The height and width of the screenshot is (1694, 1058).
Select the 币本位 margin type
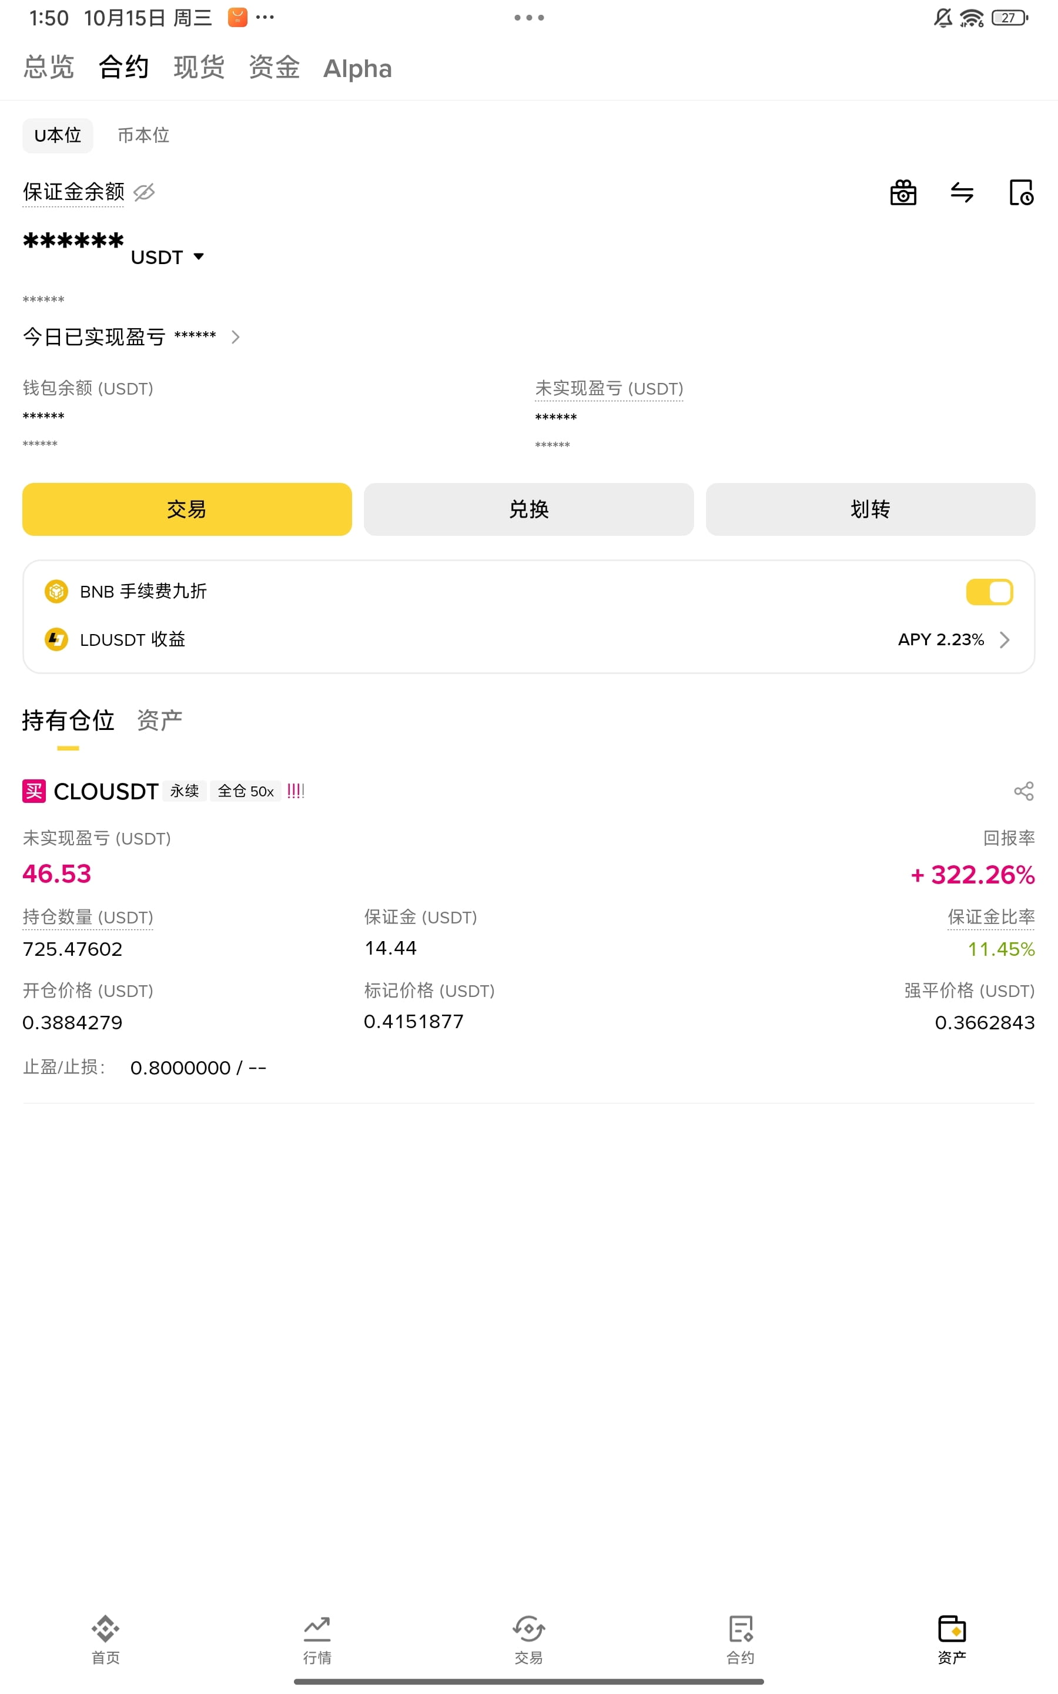143,135
